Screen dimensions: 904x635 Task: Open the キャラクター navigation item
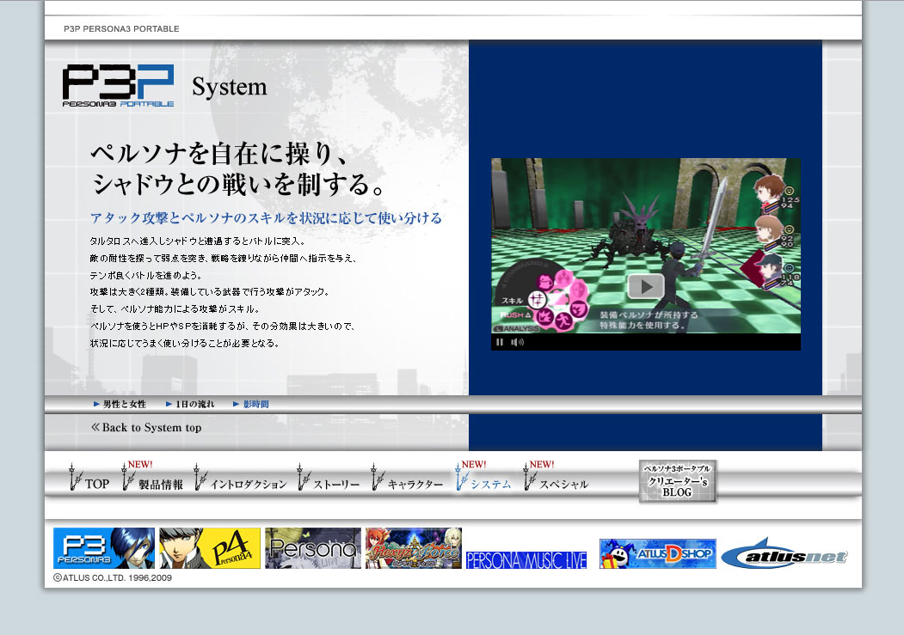pyautogui.click(x=408, y=479)
